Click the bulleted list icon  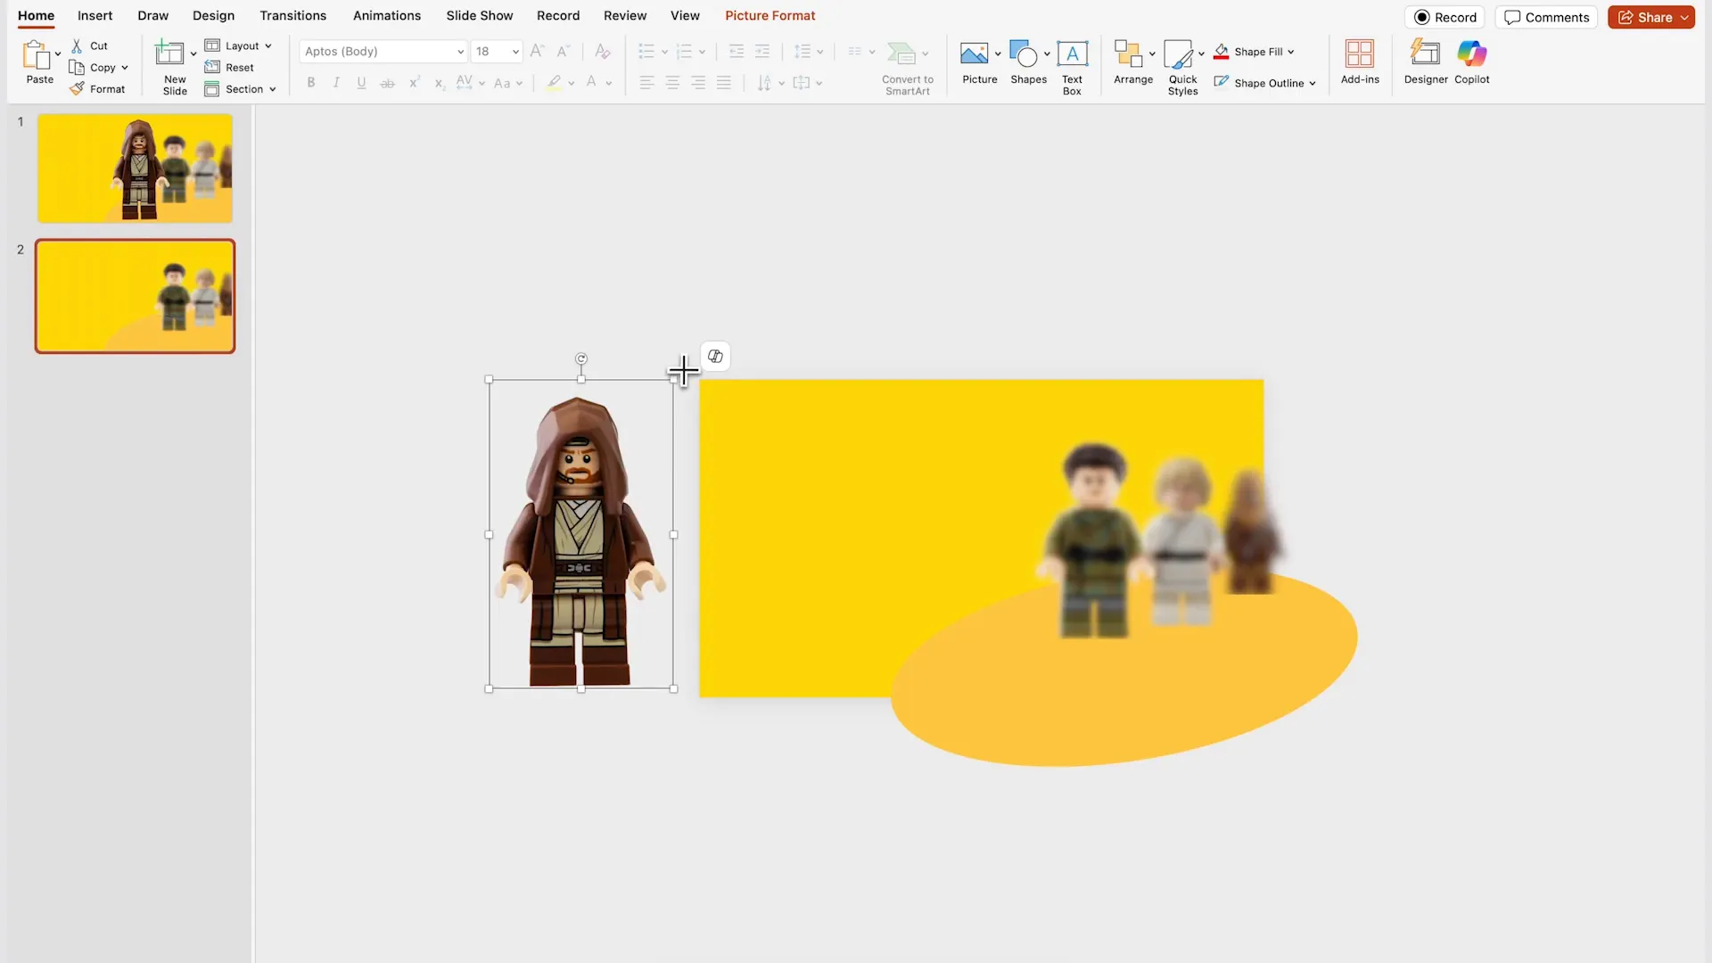646,51
